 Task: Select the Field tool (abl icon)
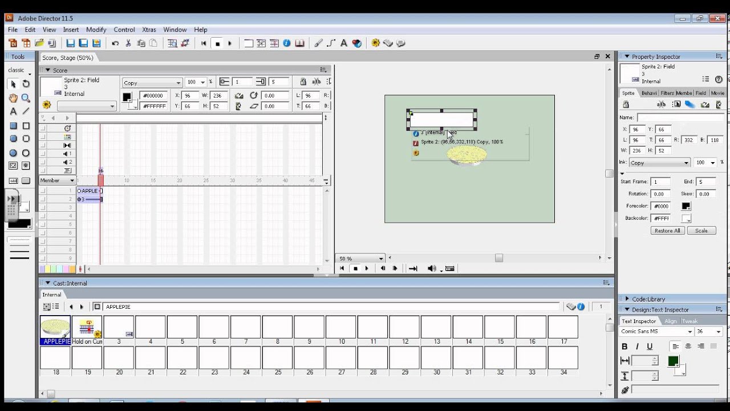click(x=13, y=180)
